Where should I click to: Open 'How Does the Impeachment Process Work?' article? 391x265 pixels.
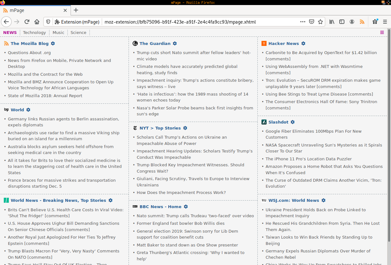click(x=181, y=192)
